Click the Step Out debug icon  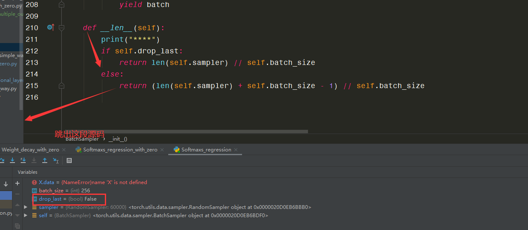(45, 161)
